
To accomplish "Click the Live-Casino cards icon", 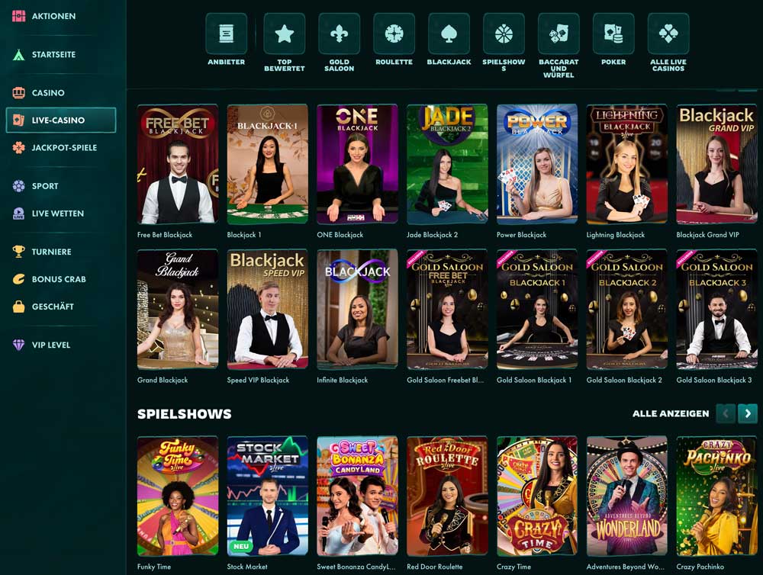I will point(18,120).
